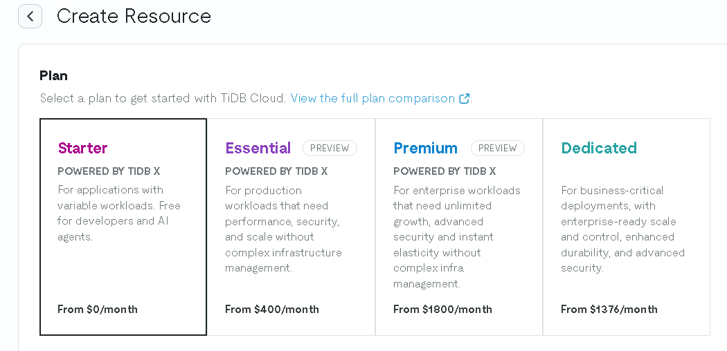Image resolution: width=727 pixels, height=351 pixels.
Task: Select the Starter plan card
Action: 123,227
